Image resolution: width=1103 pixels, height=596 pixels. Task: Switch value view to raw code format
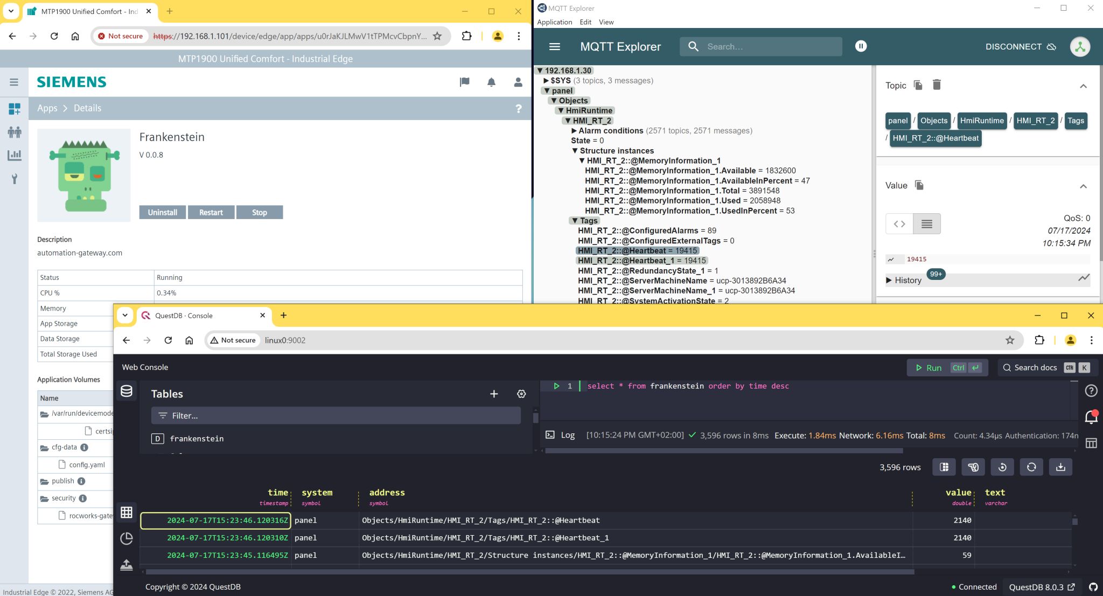[899, 224]
